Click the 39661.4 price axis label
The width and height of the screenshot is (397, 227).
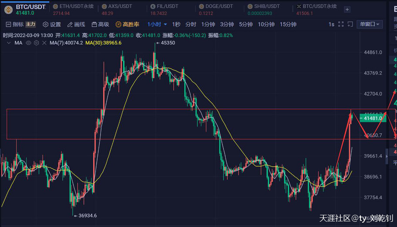click(373, 156)
